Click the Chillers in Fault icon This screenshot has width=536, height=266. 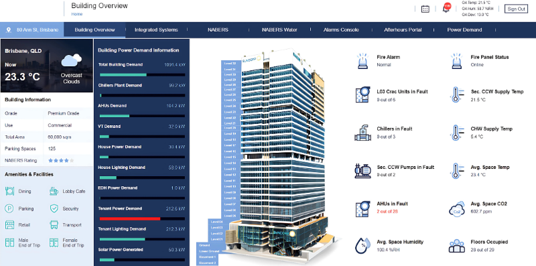coord(362,133)
